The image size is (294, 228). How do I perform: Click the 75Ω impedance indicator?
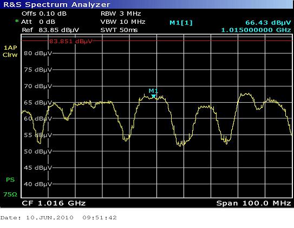10,195
